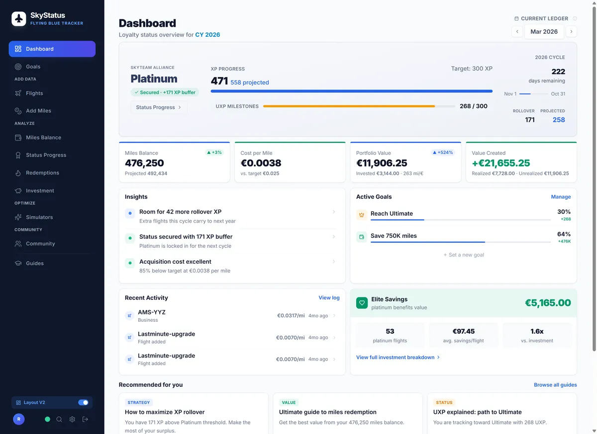The width and height of the screenshot is (597, 434).
Task: Open the View log link for Recent Activity
Action: [329, 297]
